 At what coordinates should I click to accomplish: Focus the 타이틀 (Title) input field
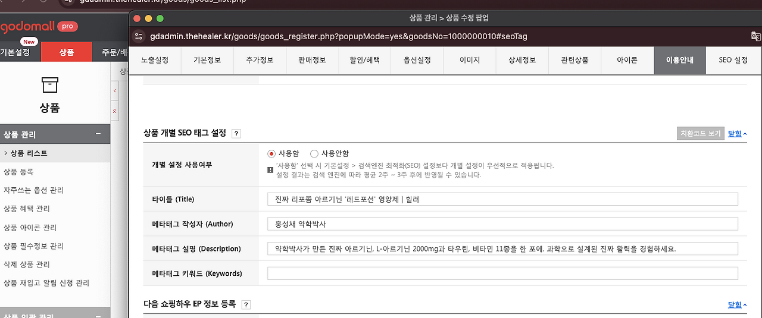point(502,199)
